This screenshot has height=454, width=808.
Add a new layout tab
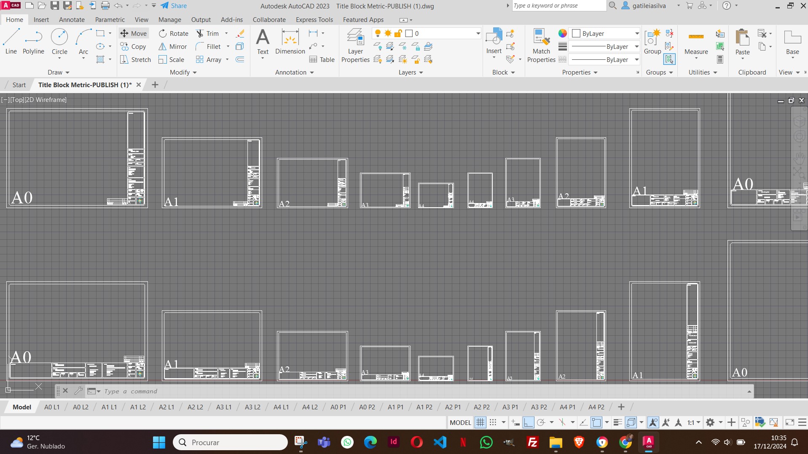coord(621,407)
